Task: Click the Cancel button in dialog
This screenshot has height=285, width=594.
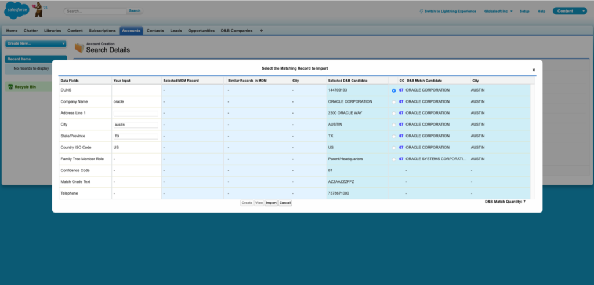Action: pyautogui.click(x=285, y=203)
